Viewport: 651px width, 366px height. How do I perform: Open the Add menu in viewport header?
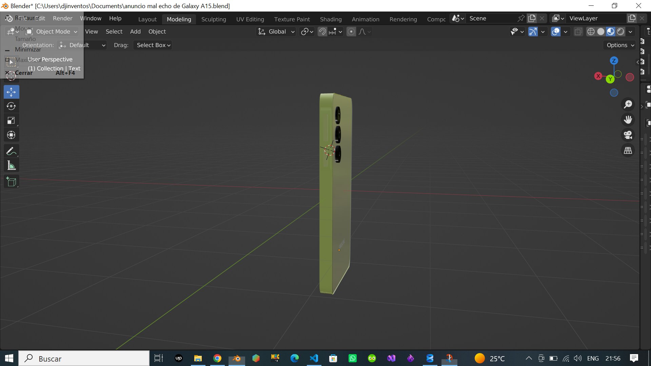coord(135,32)
